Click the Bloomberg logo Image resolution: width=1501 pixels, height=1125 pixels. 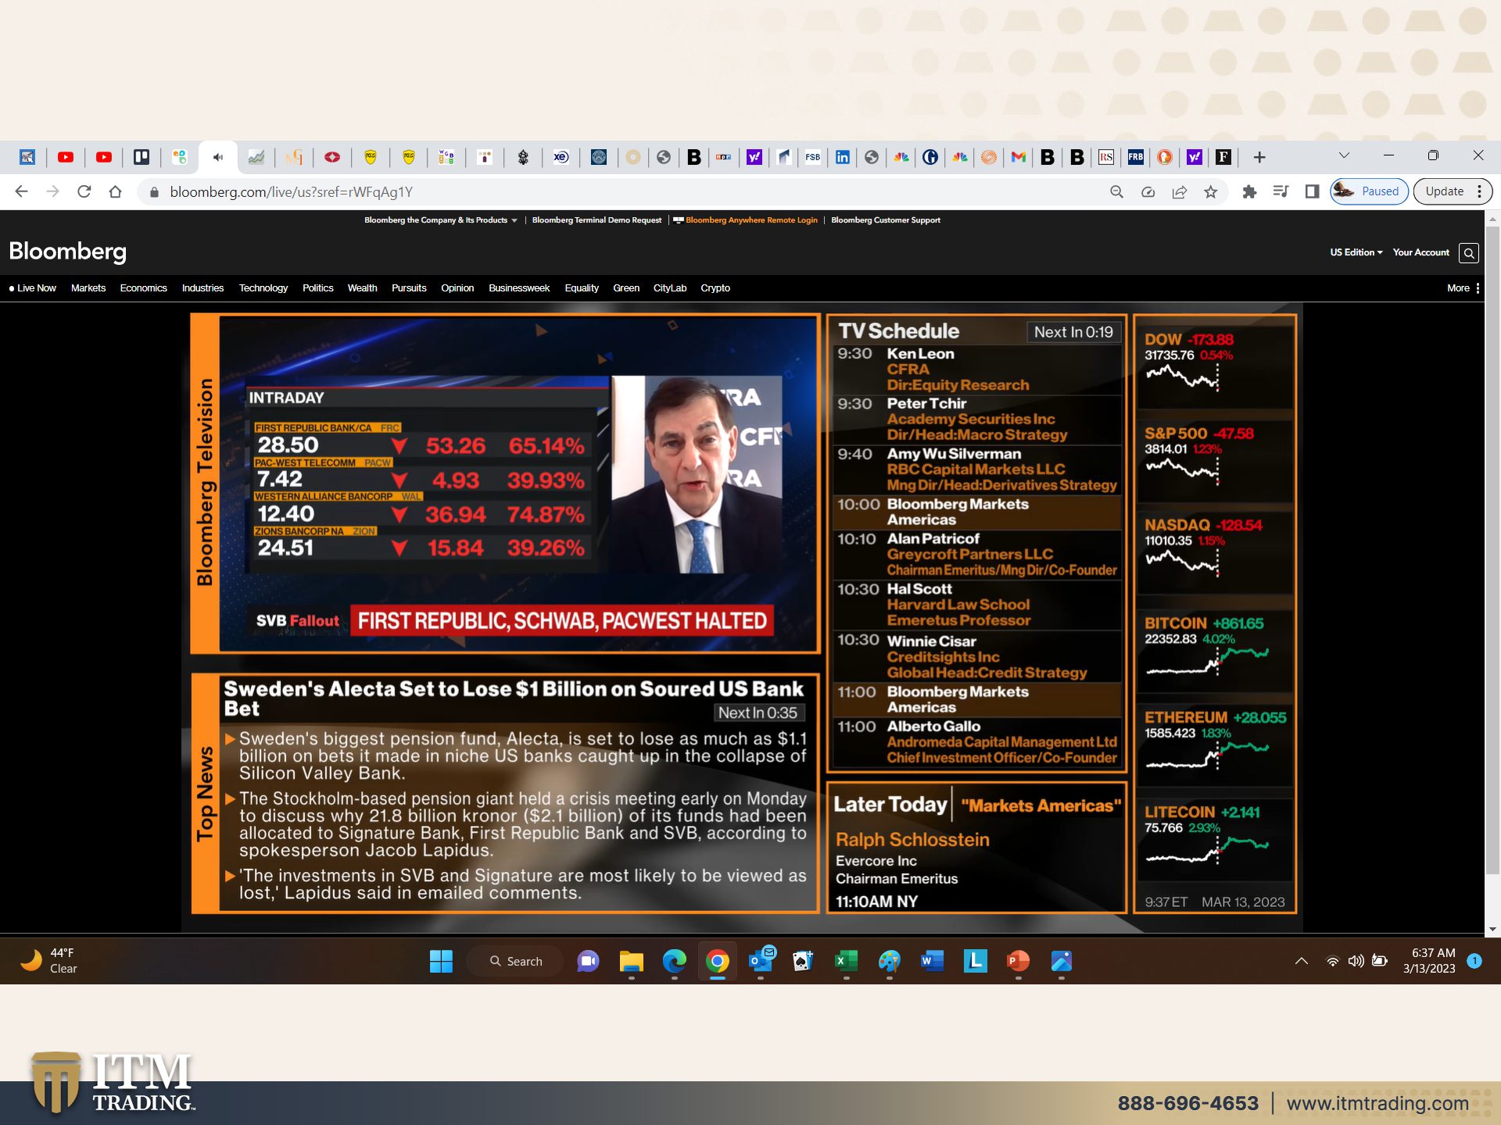click(x=67, y=252)
